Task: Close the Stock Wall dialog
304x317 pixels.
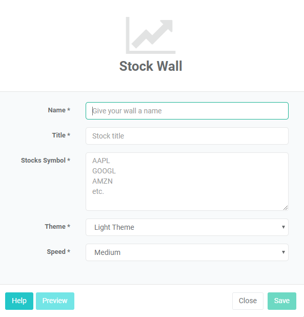Action: pyautogui.click(x=248, y=301)
